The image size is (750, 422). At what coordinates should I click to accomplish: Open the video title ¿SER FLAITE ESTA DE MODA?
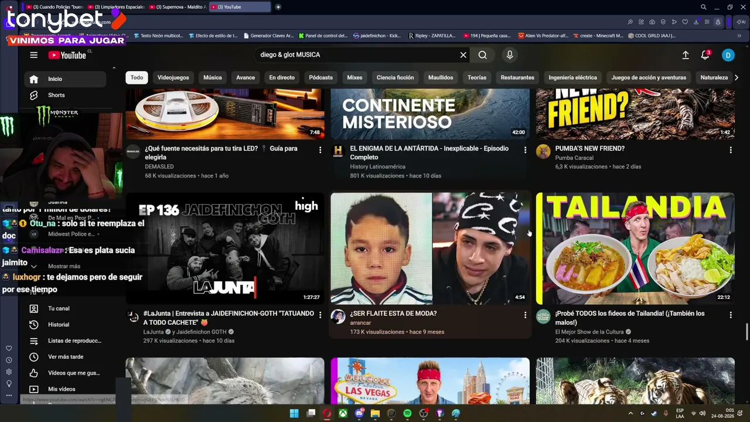pos(393,314)
